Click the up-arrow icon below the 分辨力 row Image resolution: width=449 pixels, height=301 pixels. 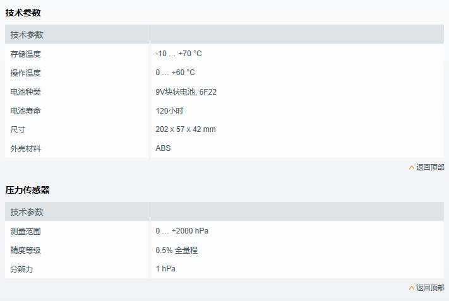(411, 288)
